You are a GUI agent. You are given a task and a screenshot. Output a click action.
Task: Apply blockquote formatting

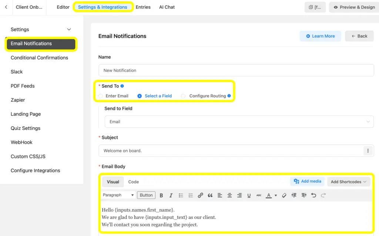[210, 195]
